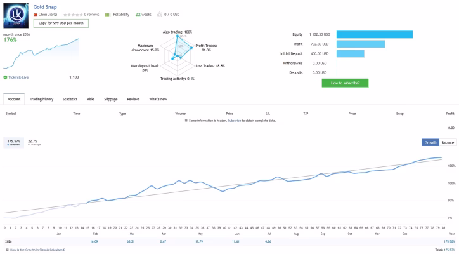
Task: Switch the chart to Balance view
Action: point(448,142)
